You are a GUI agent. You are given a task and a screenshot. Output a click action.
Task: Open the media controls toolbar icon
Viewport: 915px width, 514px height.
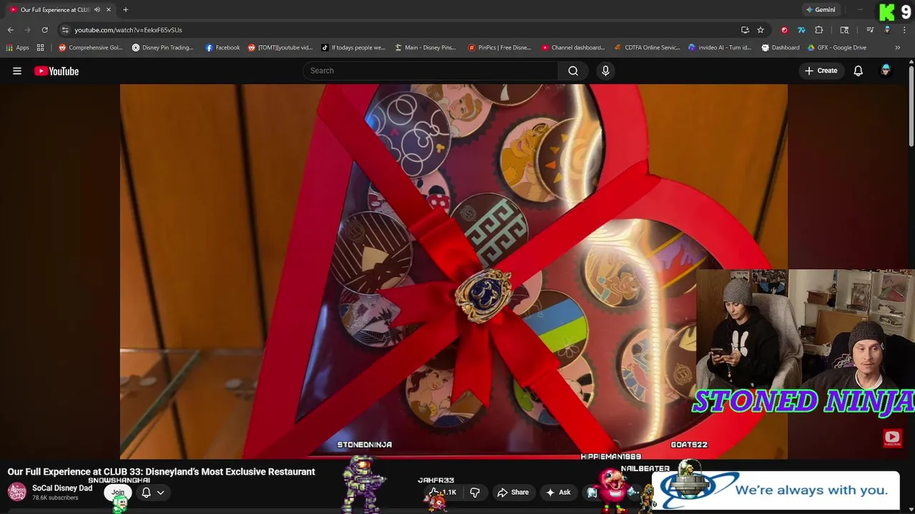click(x=870, y=30)
